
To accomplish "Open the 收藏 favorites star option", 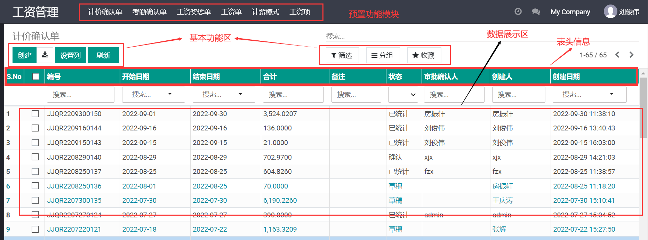I will point(423,55).
